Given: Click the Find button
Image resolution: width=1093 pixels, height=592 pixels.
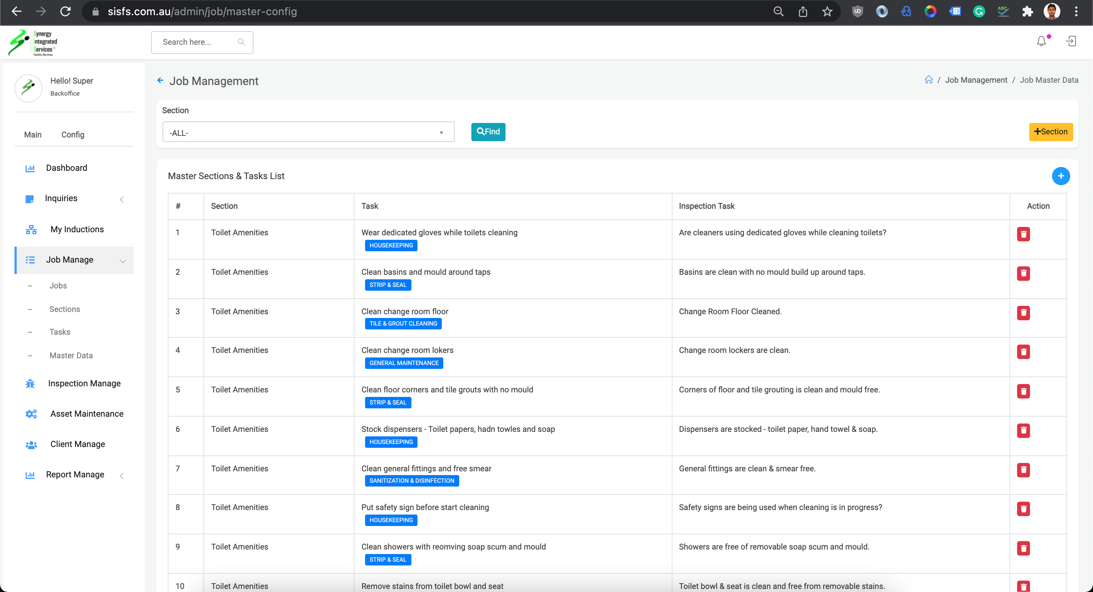Looking at the screenshot, I should point(488,132).
